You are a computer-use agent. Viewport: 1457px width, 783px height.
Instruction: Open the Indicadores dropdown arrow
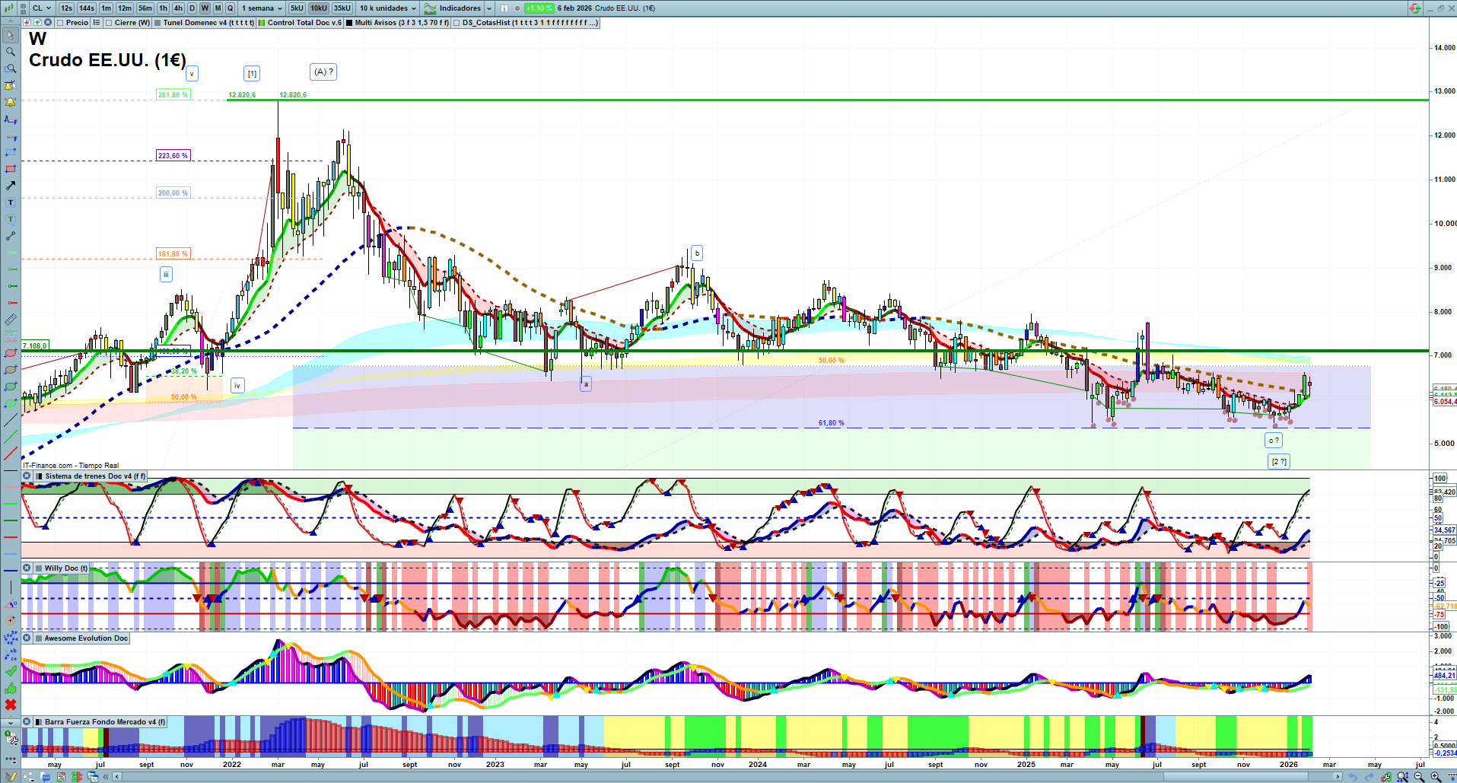[489, 8]
